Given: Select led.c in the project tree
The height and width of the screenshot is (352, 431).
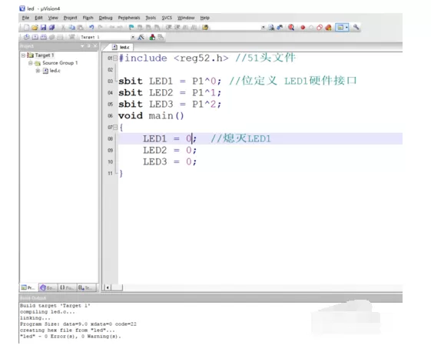Looking at the screenshot, I should pyautogui.click(x=55, y=71).
